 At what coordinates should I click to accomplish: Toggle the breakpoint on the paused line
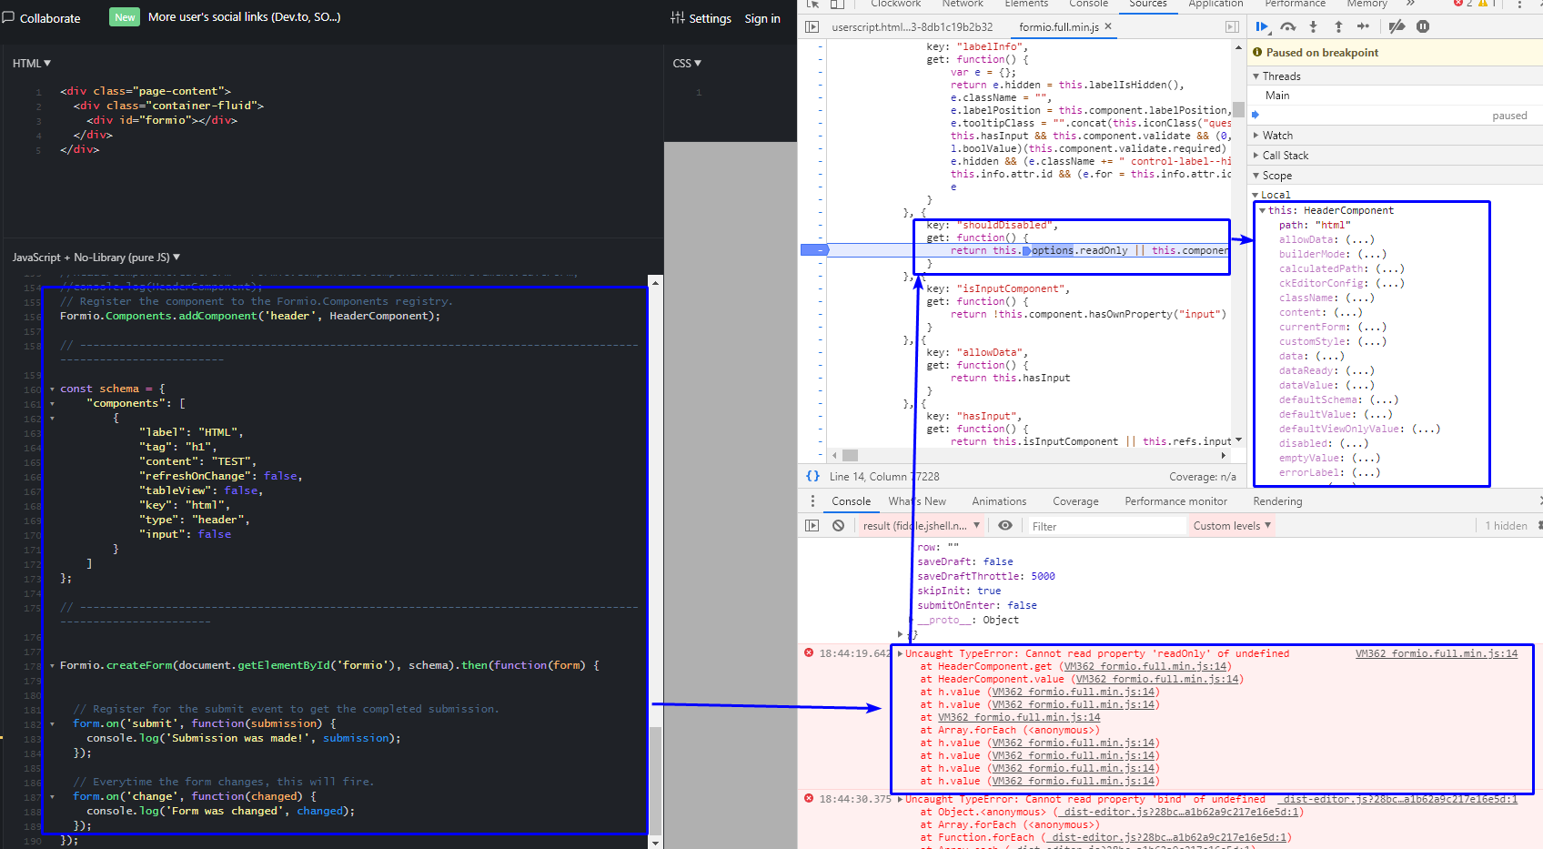(x=816, y=249)
